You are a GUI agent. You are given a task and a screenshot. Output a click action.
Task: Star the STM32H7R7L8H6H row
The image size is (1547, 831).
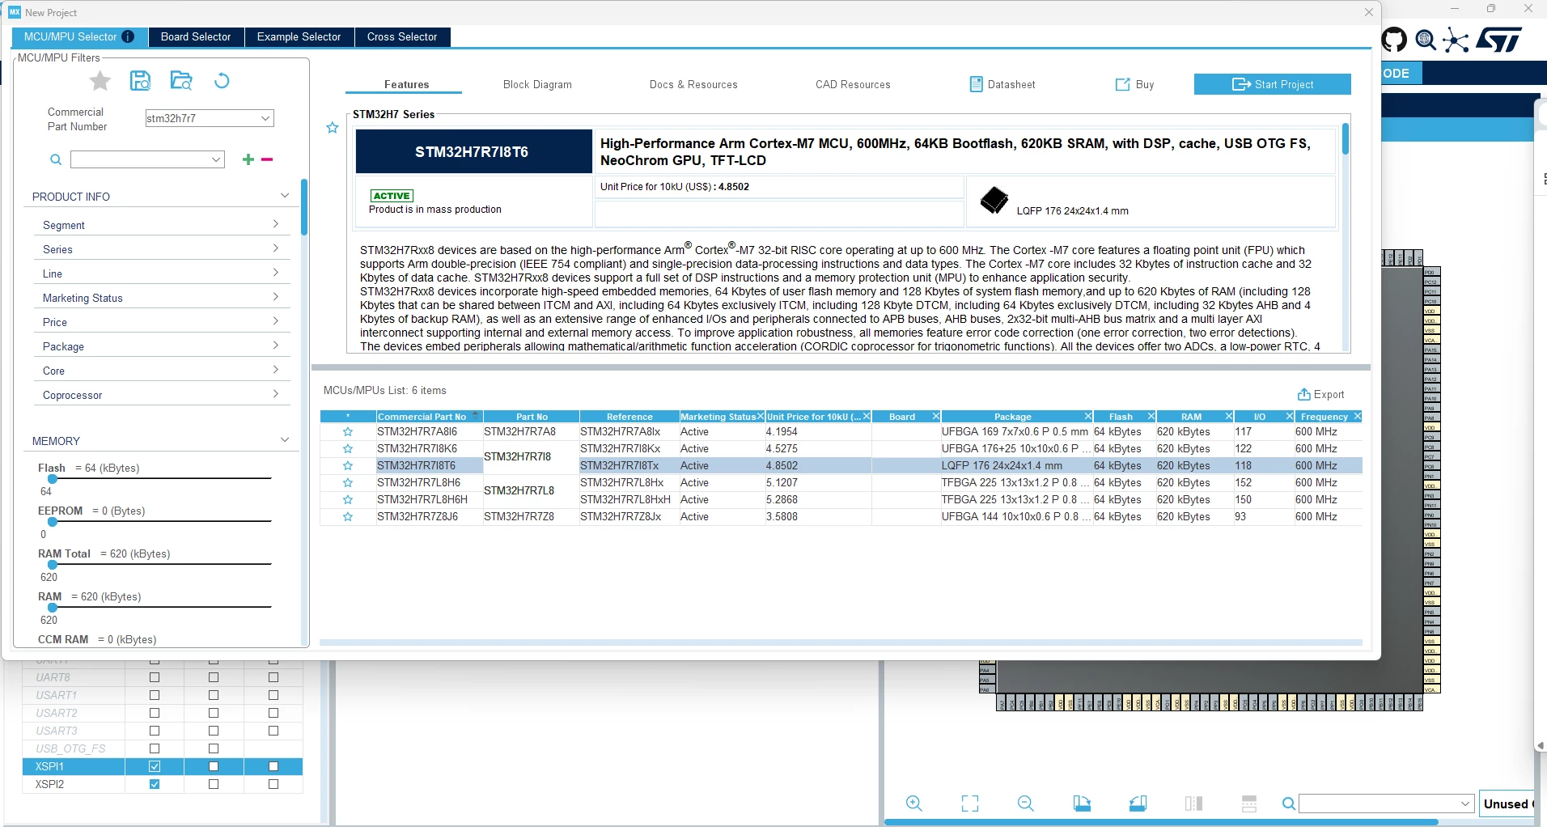[x=348, y=500]
